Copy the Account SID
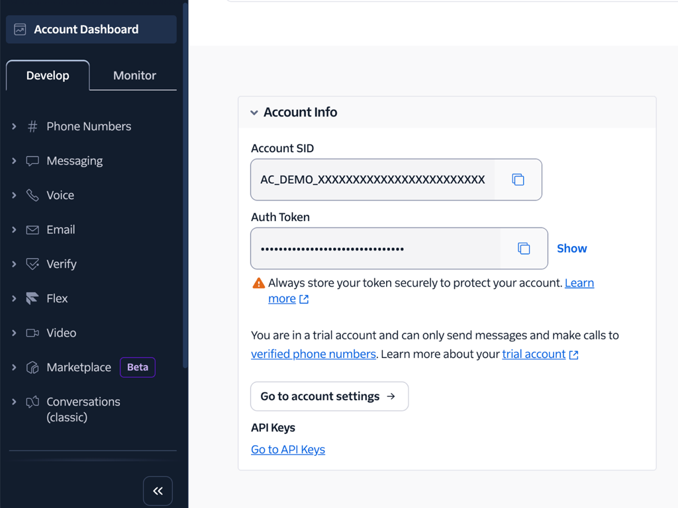The image size is (678, 508). click(518, 180)
